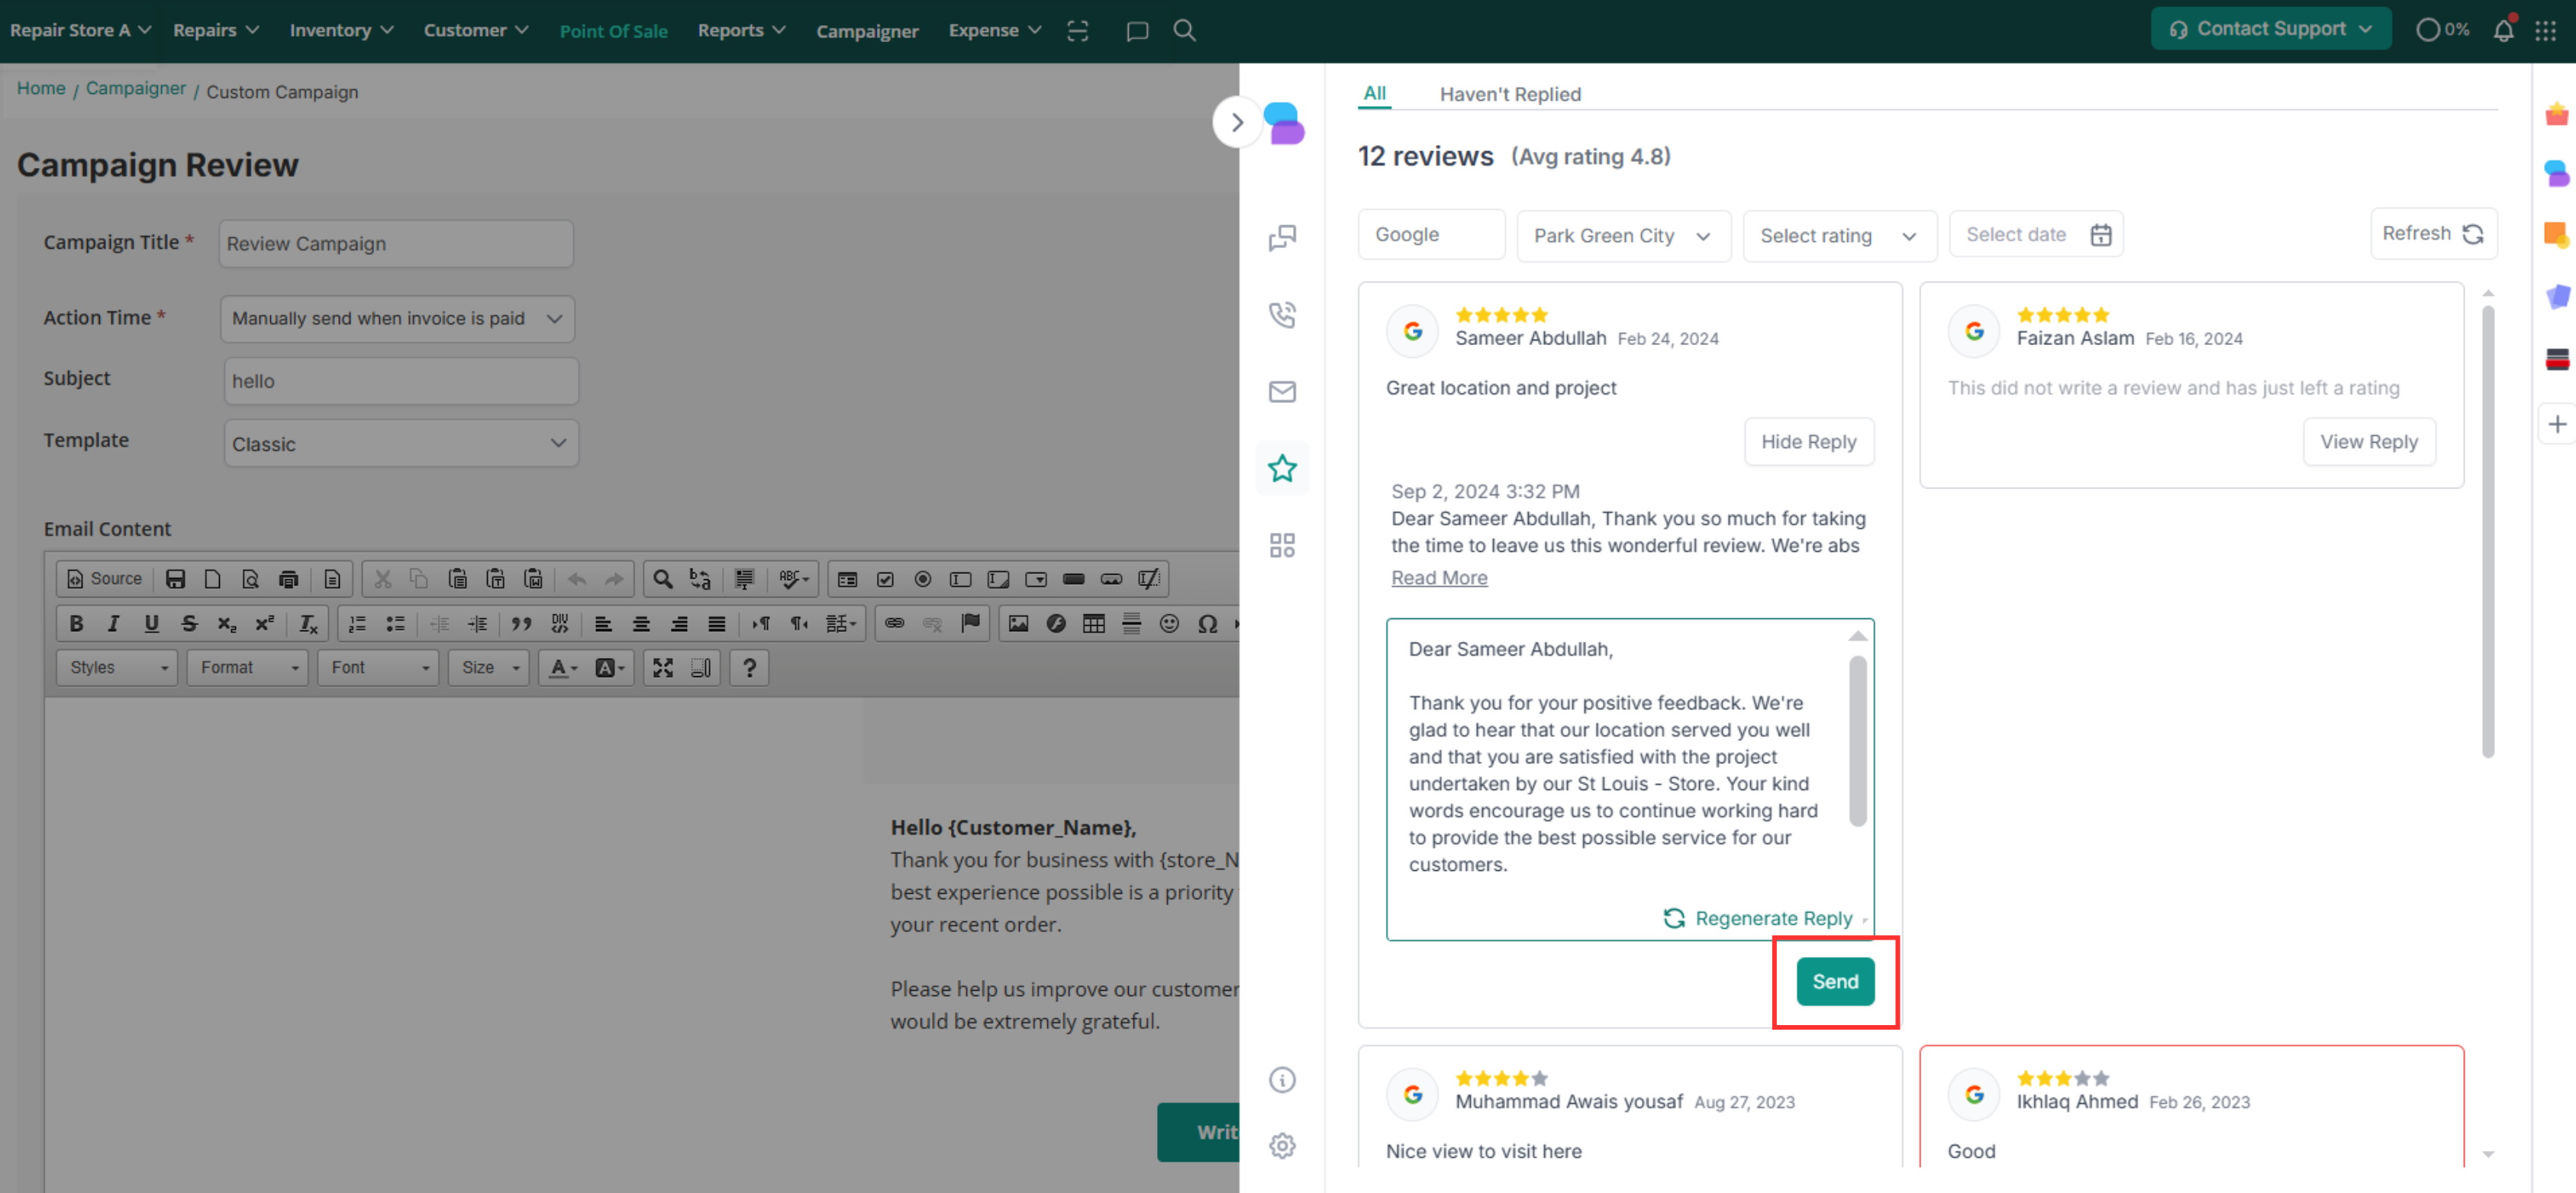Toggle Subscript formatting
Image resolution: width=2576 pixels, height=1193 pixels.
tap(227, 624)
